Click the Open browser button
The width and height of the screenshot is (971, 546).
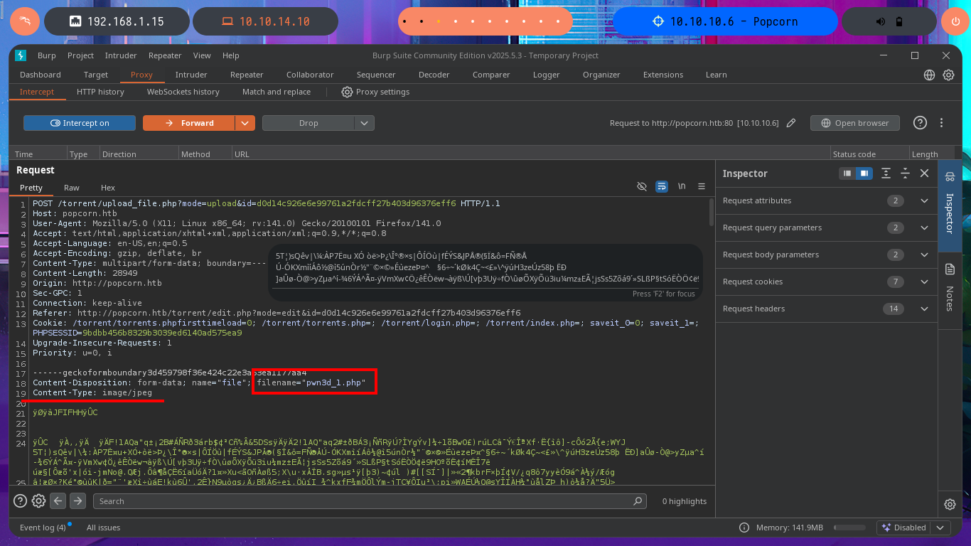tap(854, 123)
